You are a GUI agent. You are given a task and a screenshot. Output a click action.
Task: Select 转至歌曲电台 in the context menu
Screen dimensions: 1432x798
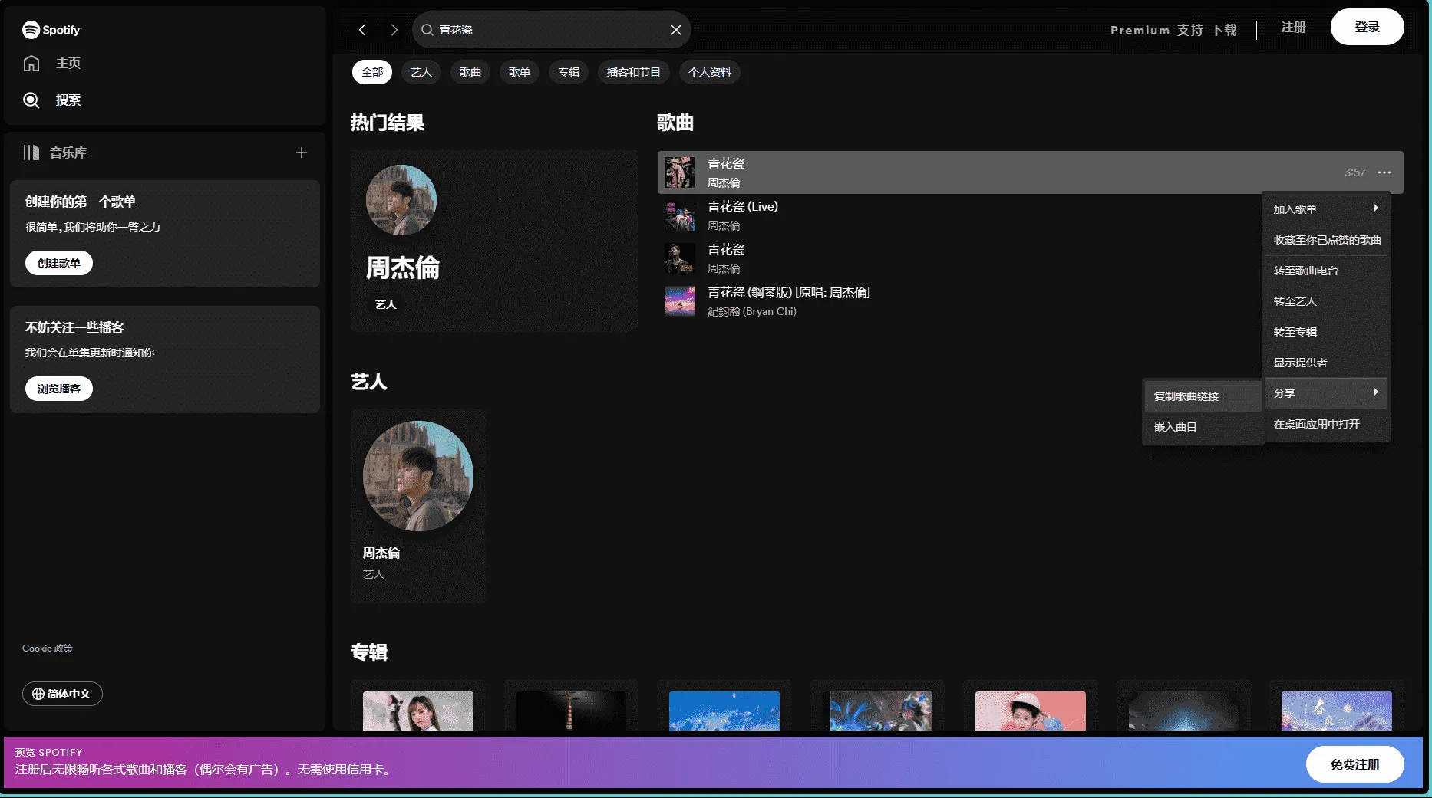[1305, 271]
